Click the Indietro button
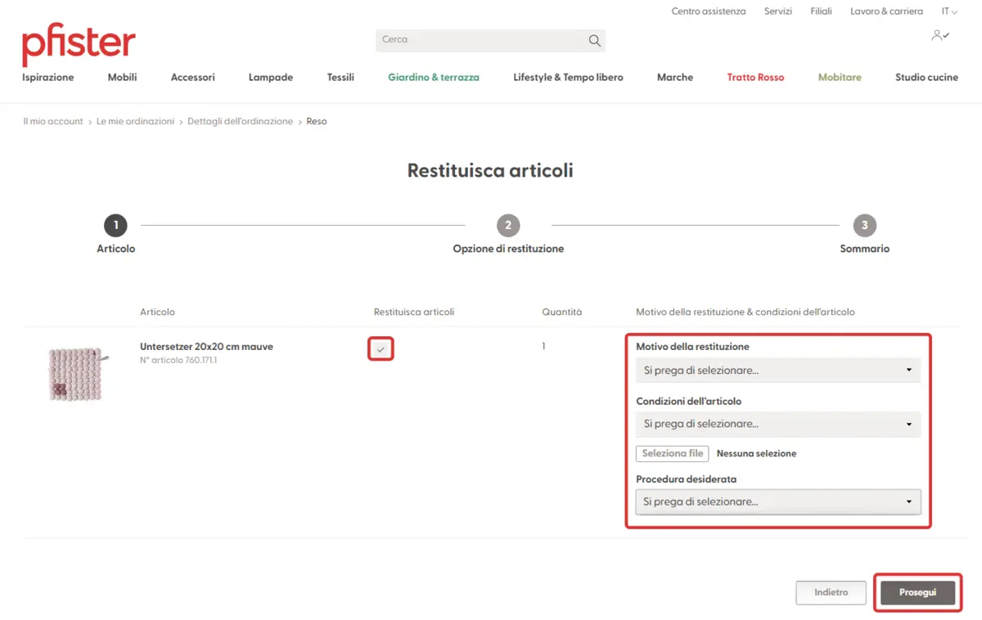 (x=831, y=593)
